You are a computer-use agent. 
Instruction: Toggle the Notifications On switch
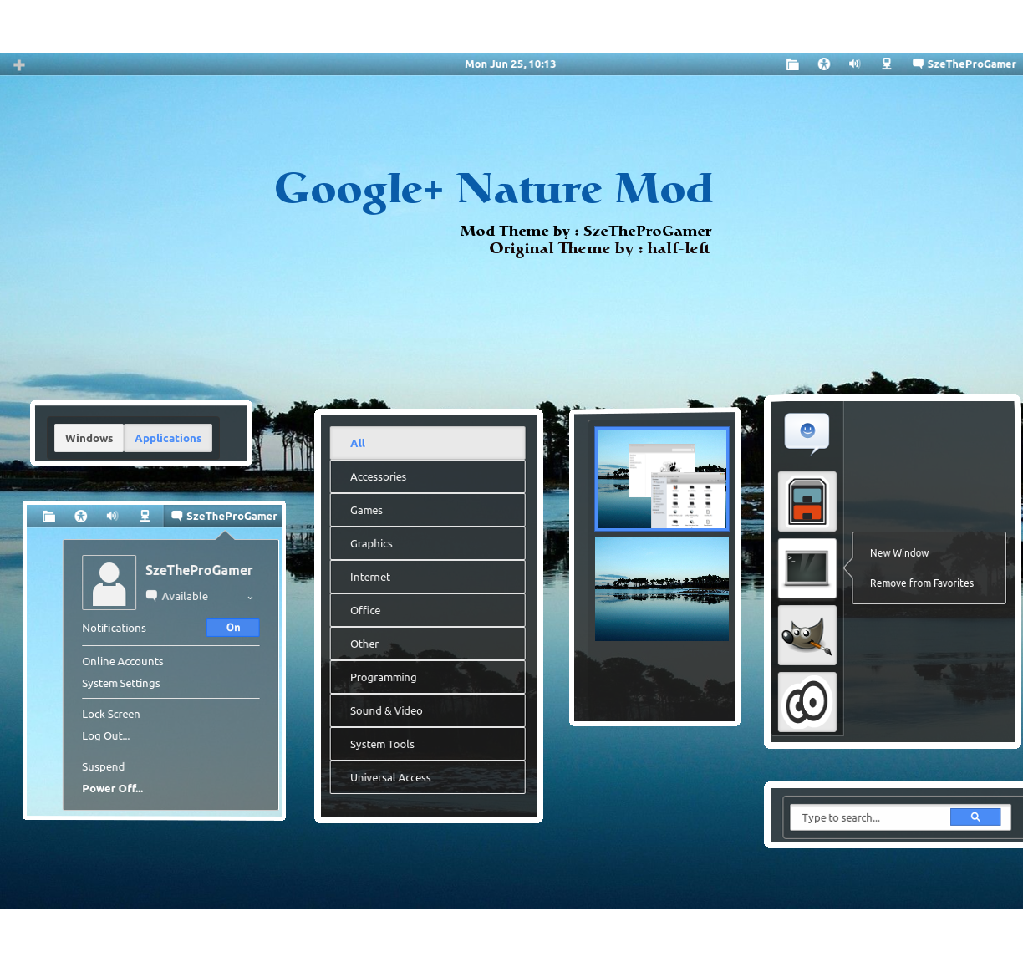(233, 628)
